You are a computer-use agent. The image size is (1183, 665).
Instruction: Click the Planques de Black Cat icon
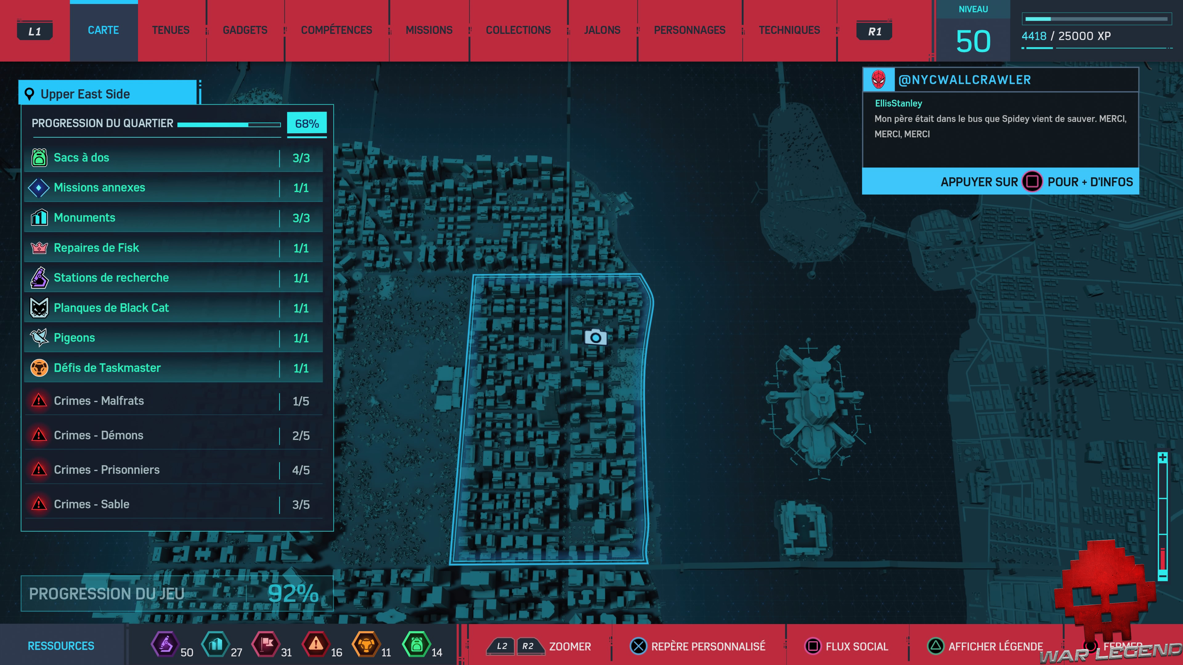(x=39, y=308)
